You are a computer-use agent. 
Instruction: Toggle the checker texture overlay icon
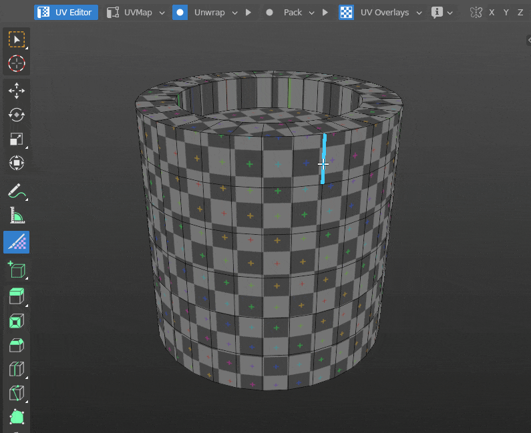point(346,13)
